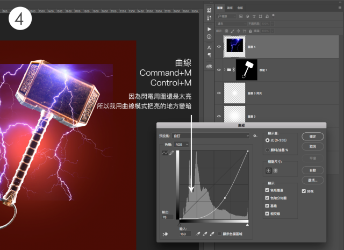The height and width of the screenshot is (250, 344).
Task: Expand the 群組 1 layer group
Action: tap(225, 70)
